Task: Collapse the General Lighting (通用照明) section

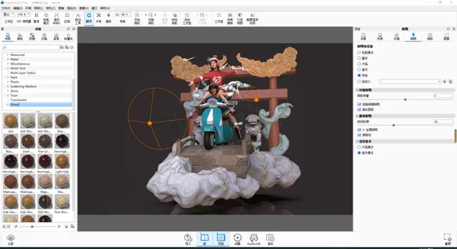Action: pos(357,116)
